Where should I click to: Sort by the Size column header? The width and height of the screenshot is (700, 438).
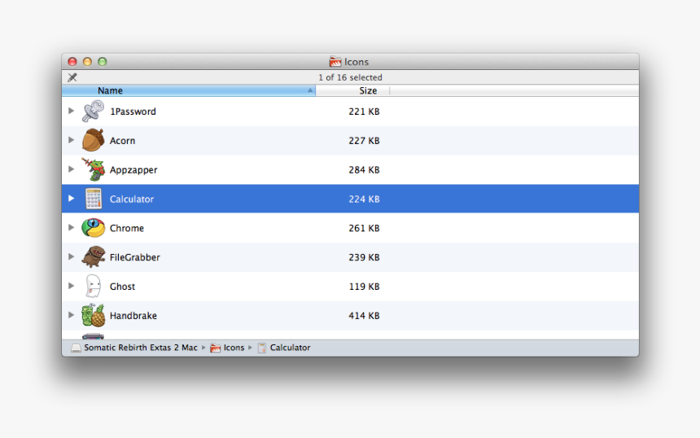tap(352, 90)
